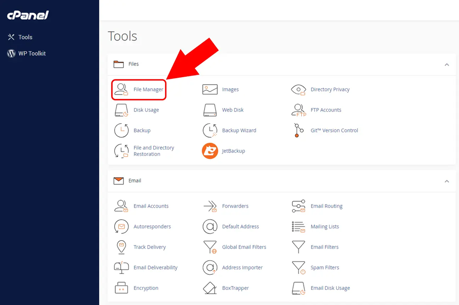Viewport: 459px width, 305px height.
Task: Open the Directory Privacy link
Action: point(330,89)
